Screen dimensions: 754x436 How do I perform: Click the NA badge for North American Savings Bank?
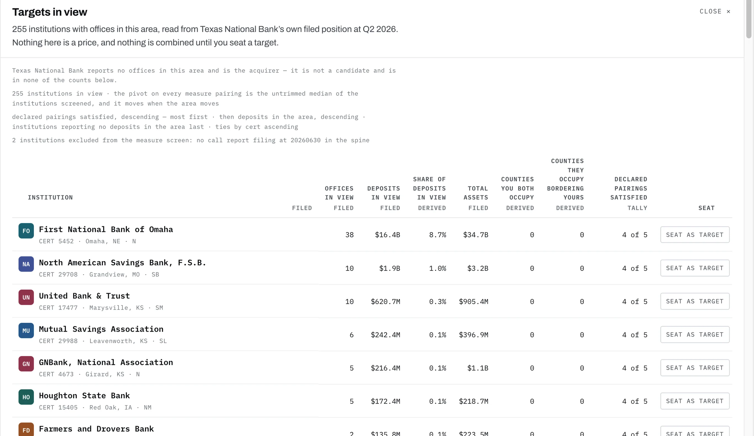click(x=26, y=264)
